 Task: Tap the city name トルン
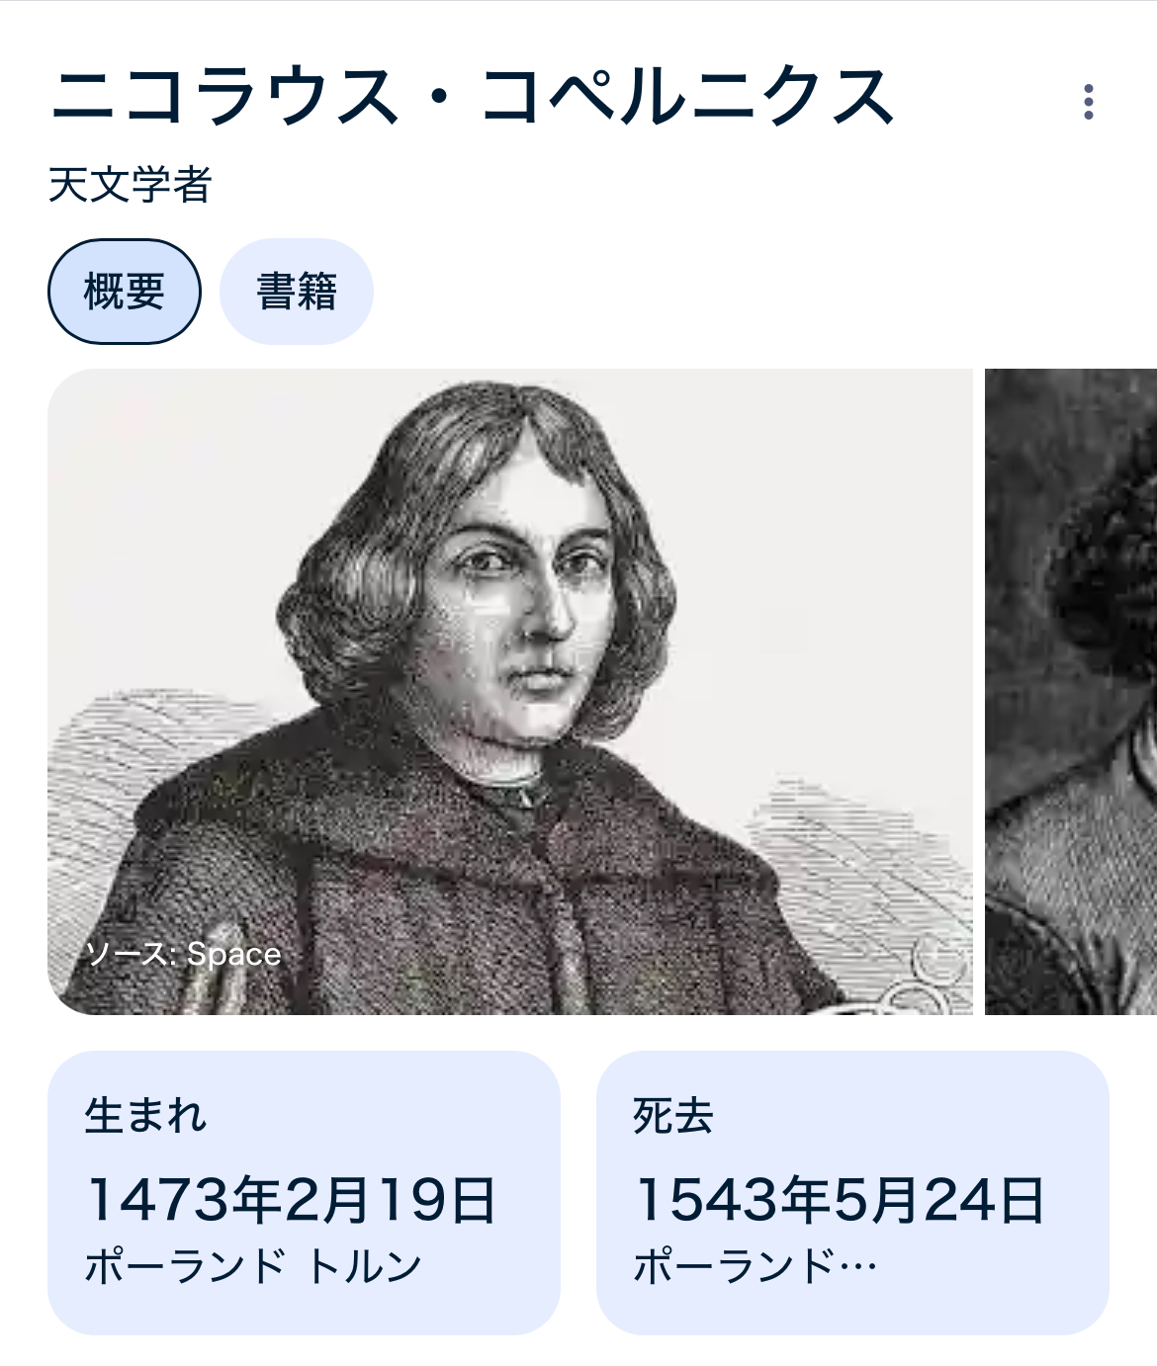point(365,1266)
